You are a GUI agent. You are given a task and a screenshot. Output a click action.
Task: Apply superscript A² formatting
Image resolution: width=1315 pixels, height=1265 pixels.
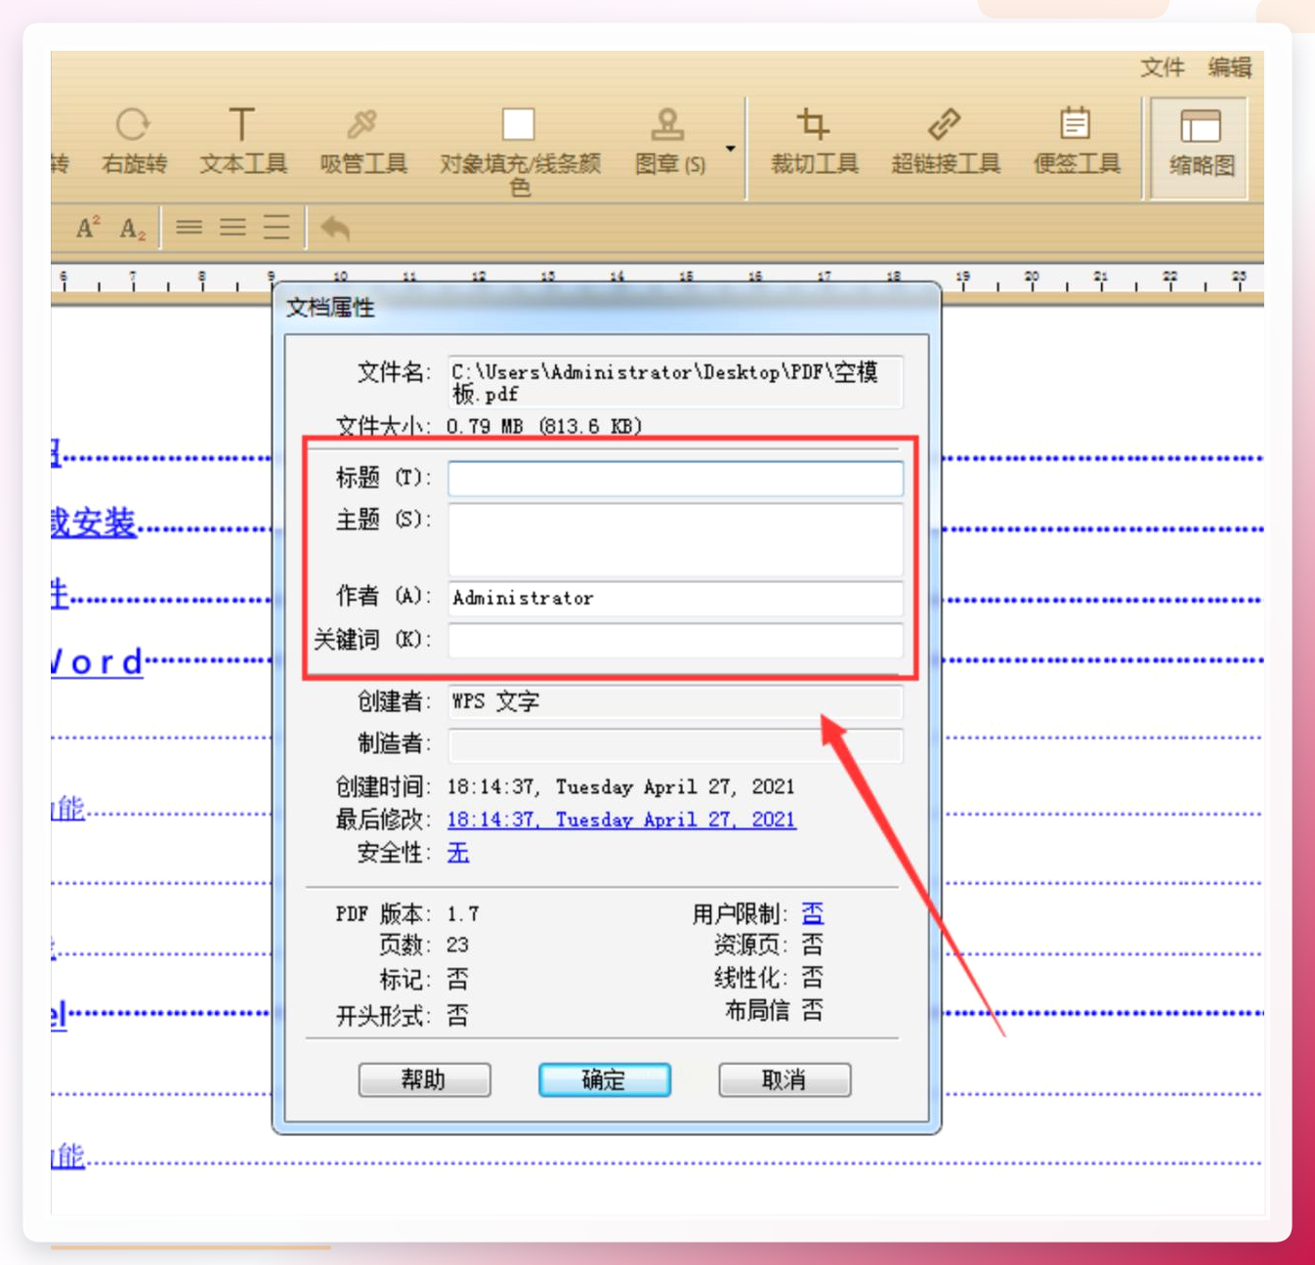(x=88, y=229)
